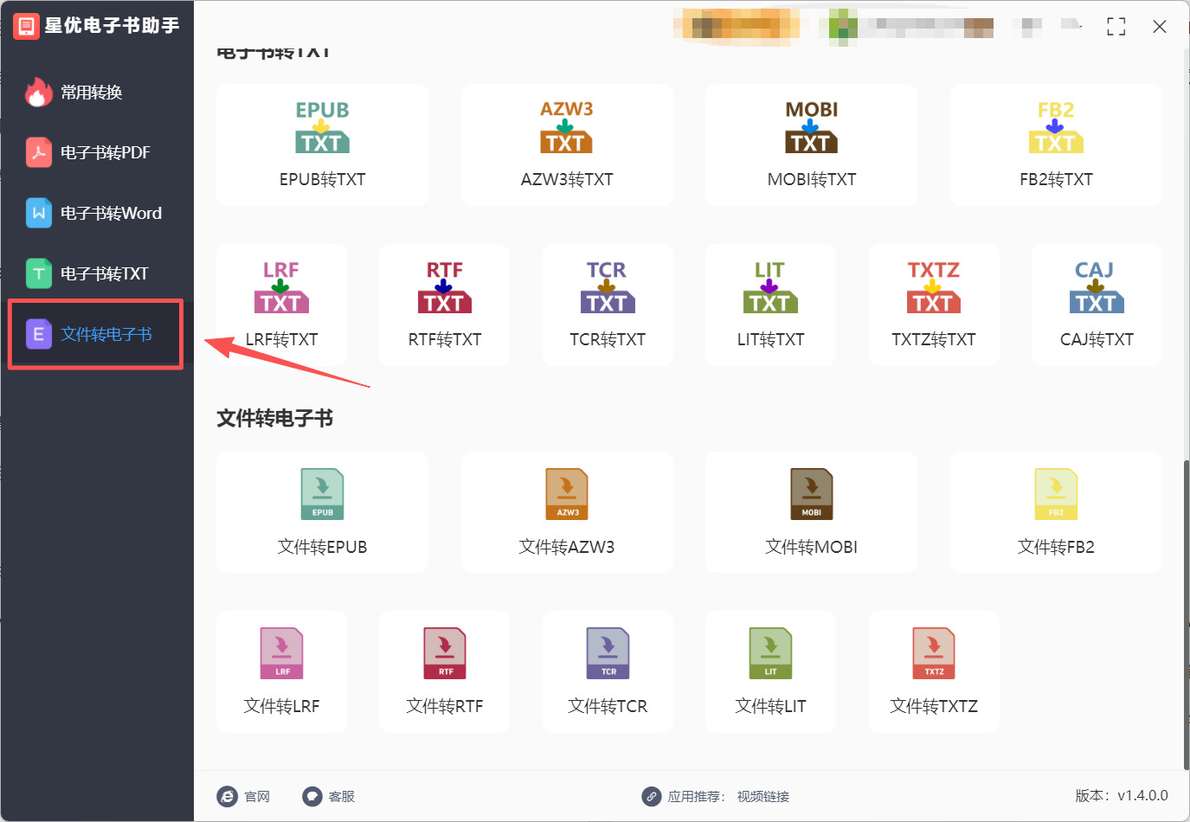Switch to 电子书转PDF section
Screen dimensions: 1190x822
pyautogui.click(x=95, y=152)
